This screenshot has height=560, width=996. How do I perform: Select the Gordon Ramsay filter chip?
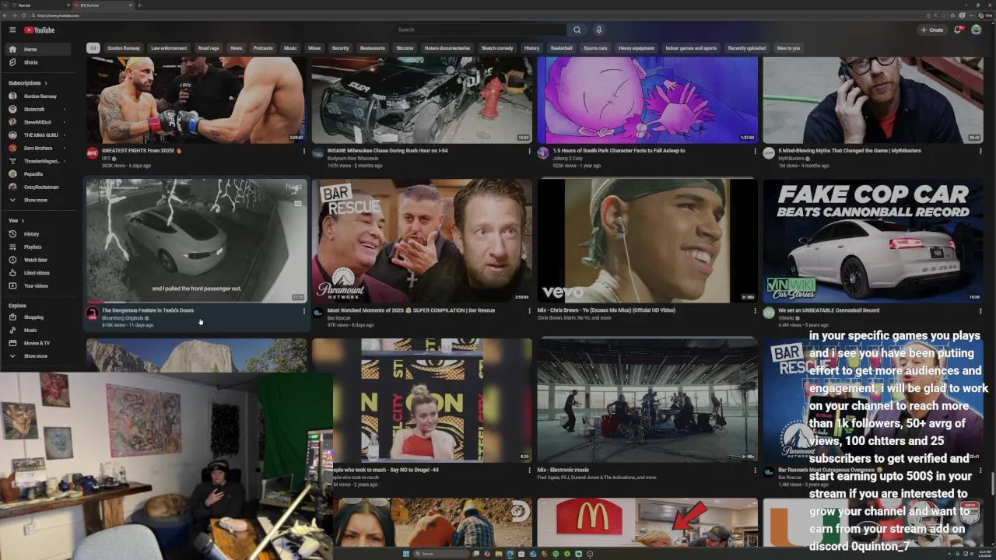[x=124, y=48]
